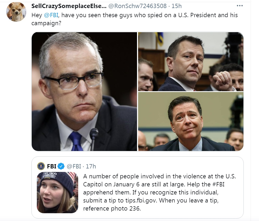This screenshot has height=221, width=259.
Task: Click the FBI seal avatar in quoted tweet
Action: coord(41,166)
